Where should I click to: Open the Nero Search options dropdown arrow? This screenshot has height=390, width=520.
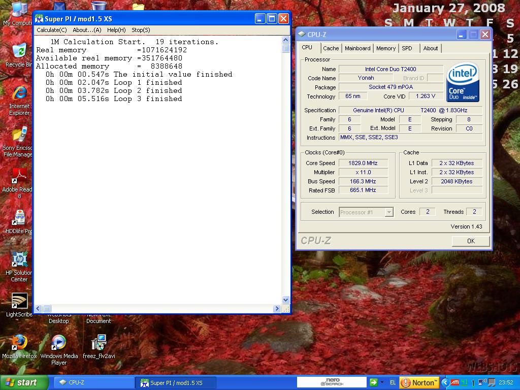coord(382,382)
